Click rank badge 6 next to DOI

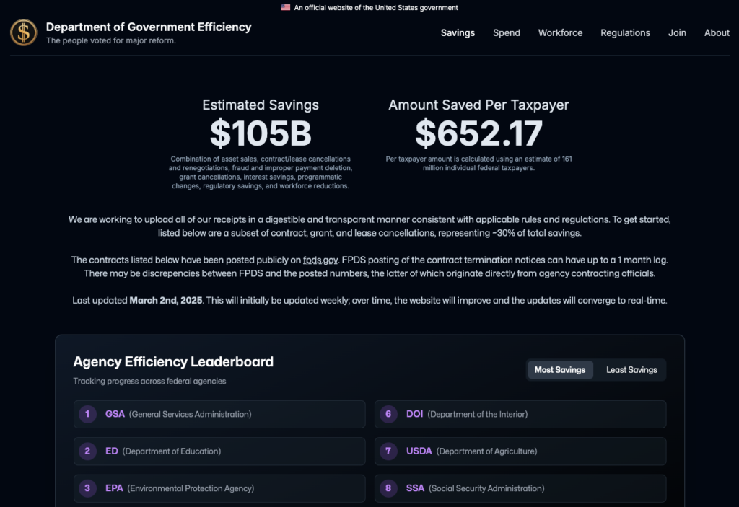coord(388,414)
